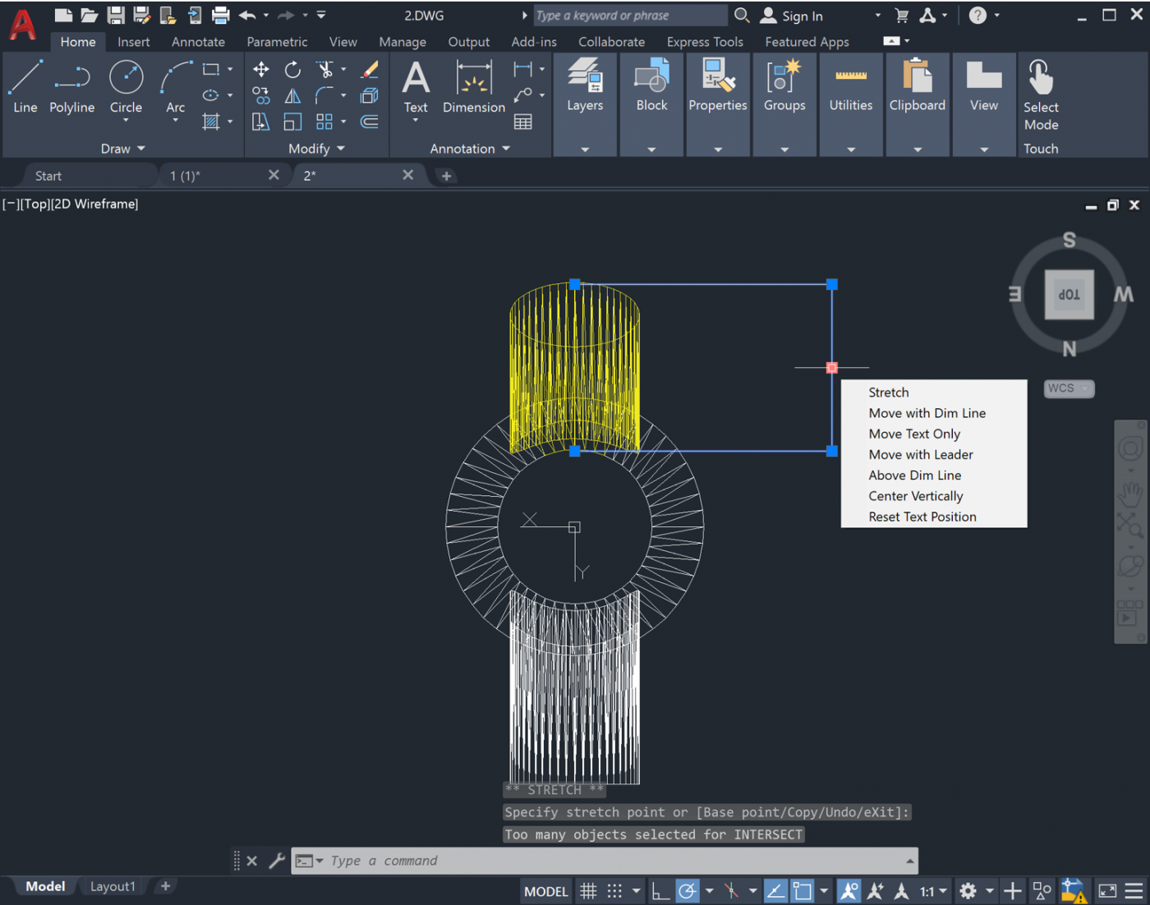Open the annotation scale 1:1 dropdown
The image size is (1150, 905).
click(933, 891)
